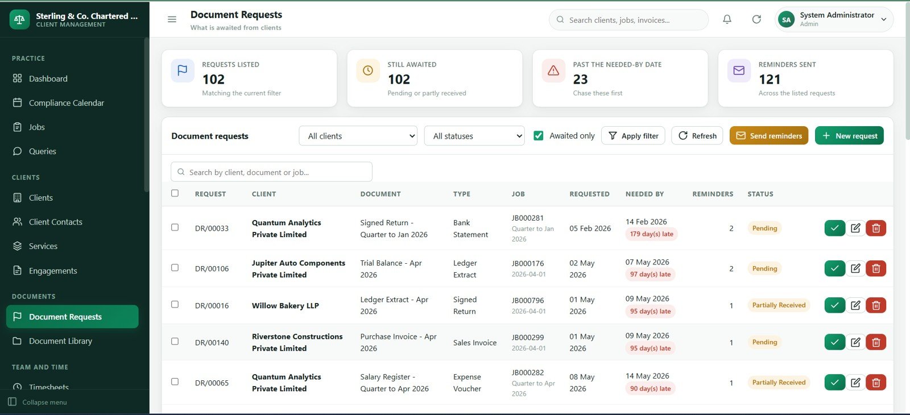Click the search by client, document or job field
The height and width of the screenshot is (415, 910).
271,172
